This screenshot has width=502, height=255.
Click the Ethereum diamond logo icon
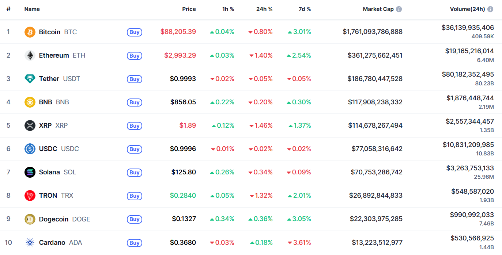30,55
